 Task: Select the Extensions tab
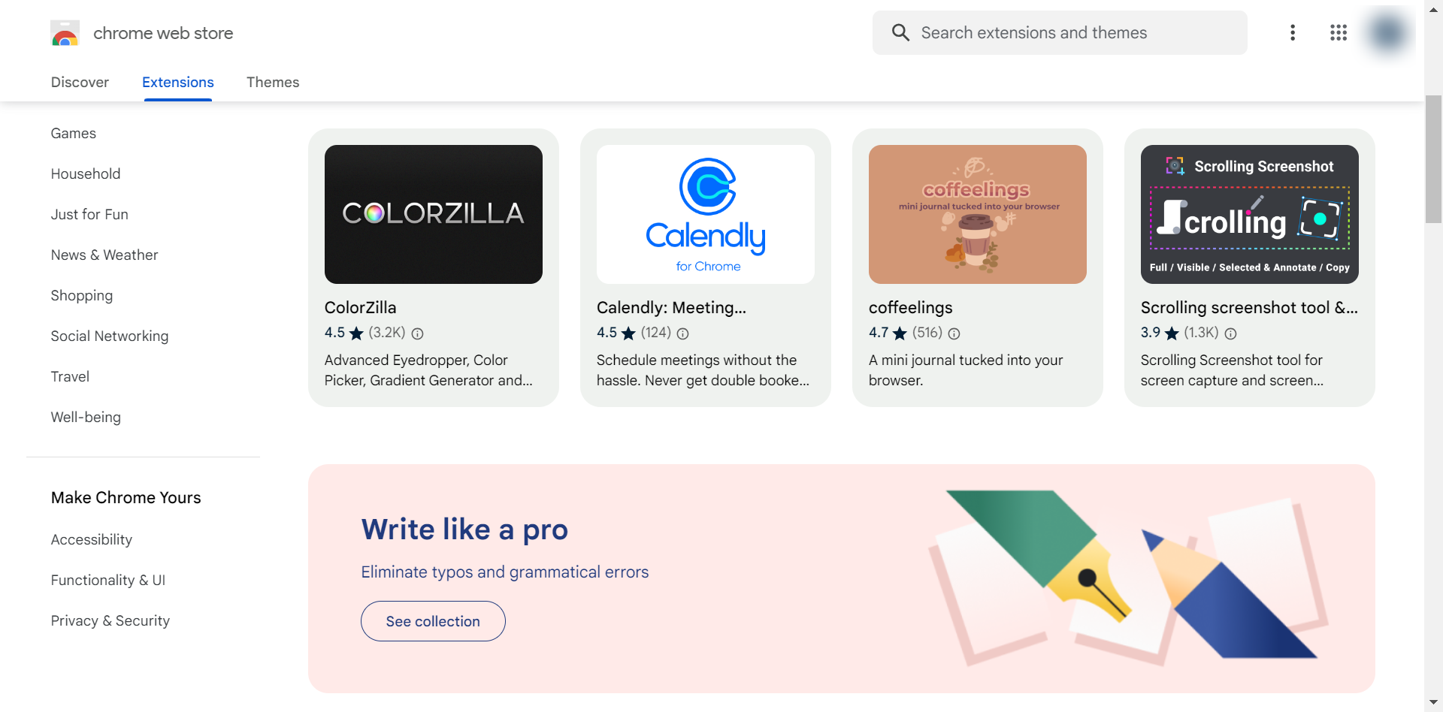pos(177,83)
